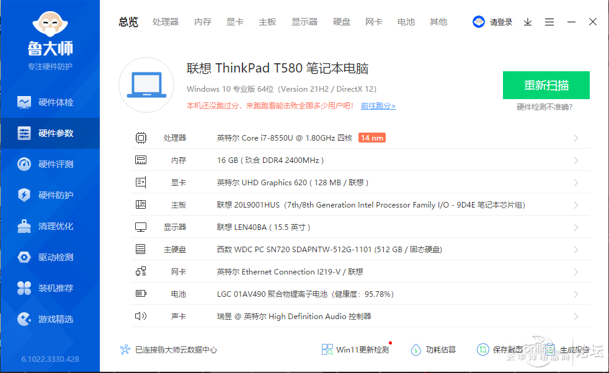Click 英特尔 UHD Graphics 620 text
This screenshot has height=373, width=609.
(293, 182)
